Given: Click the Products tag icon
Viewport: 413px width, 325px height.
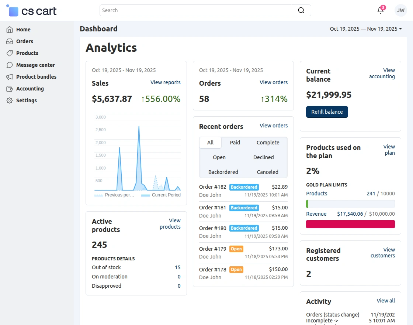Looking at the screenshot, I should pos(10,53).
